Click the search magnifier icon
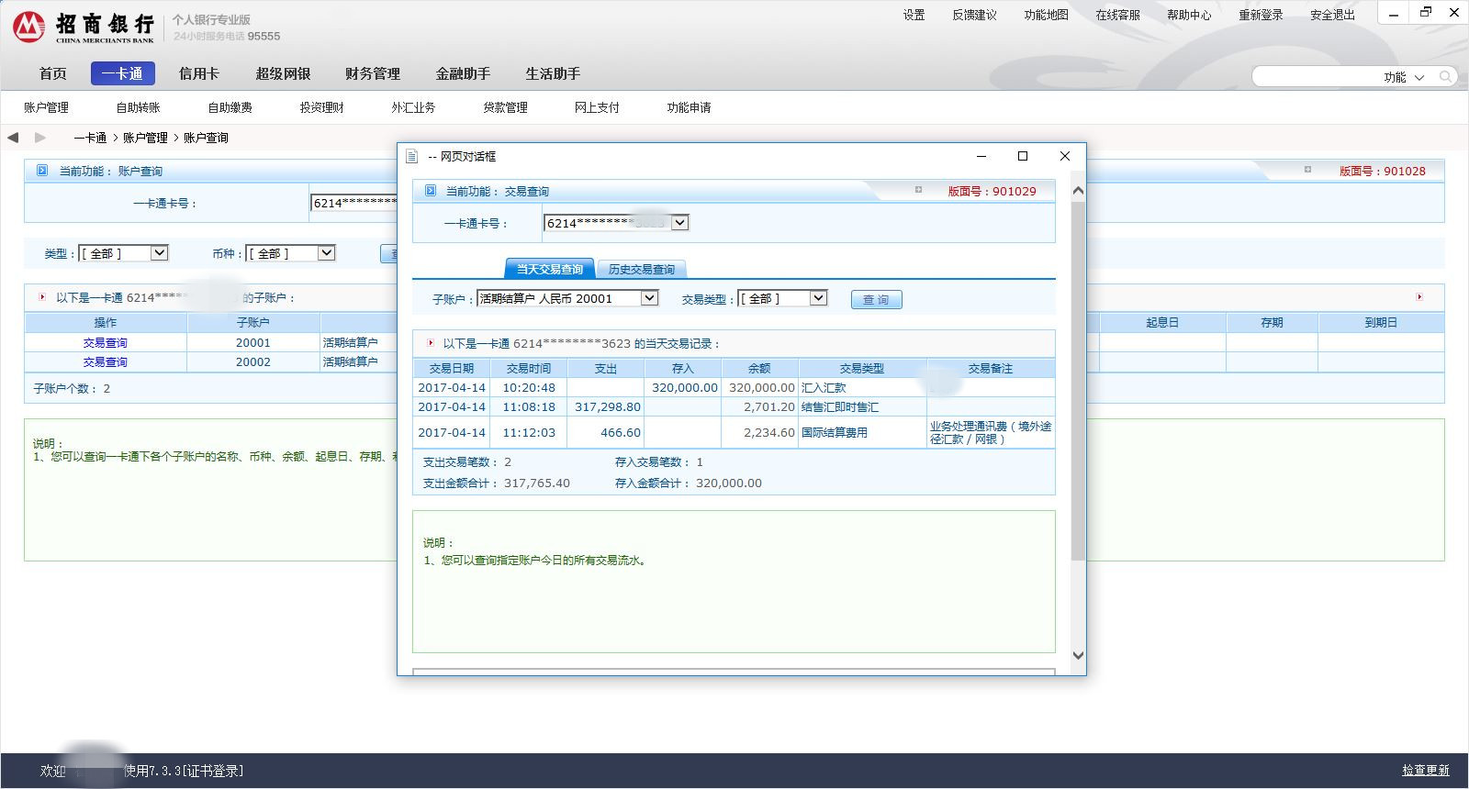The width and height of the screenshot is (1469, 789). pyautogui.click(x=1445, y=76)
